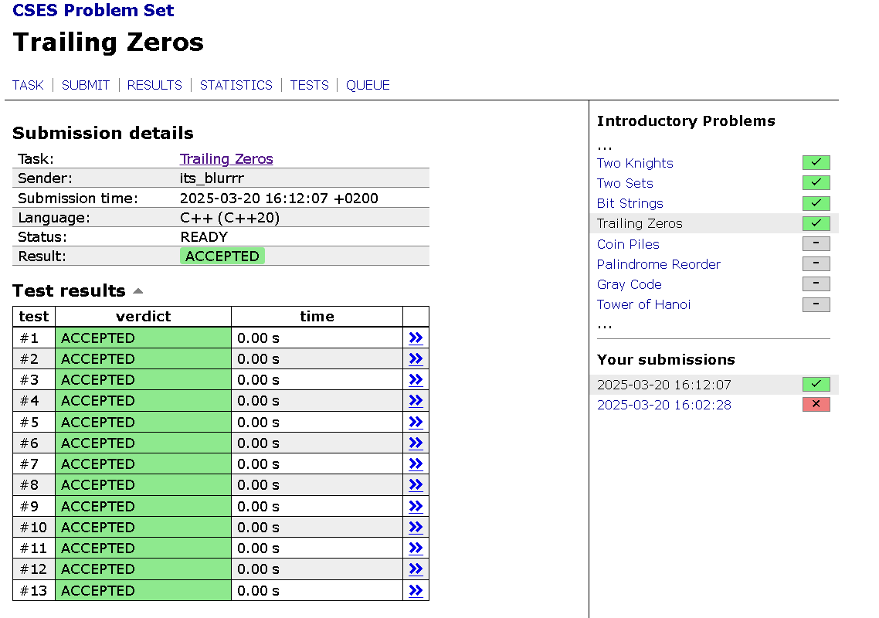Open the SUBMIT tab

(86, 85)
